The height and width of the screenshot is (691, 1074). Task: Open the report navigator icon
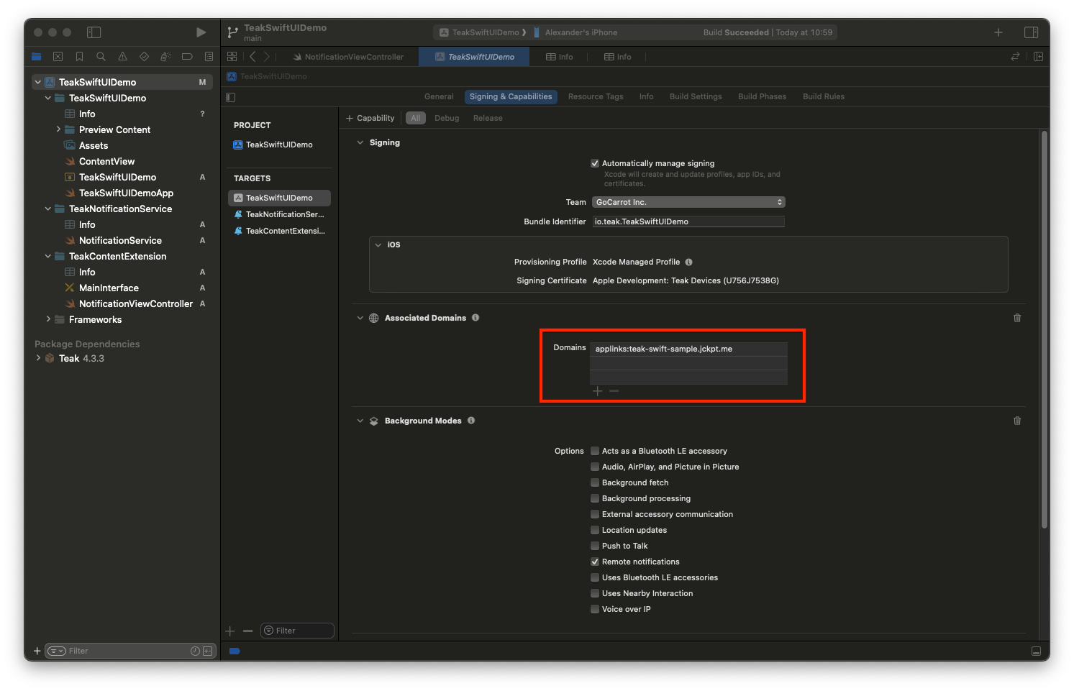click(209, 57)
